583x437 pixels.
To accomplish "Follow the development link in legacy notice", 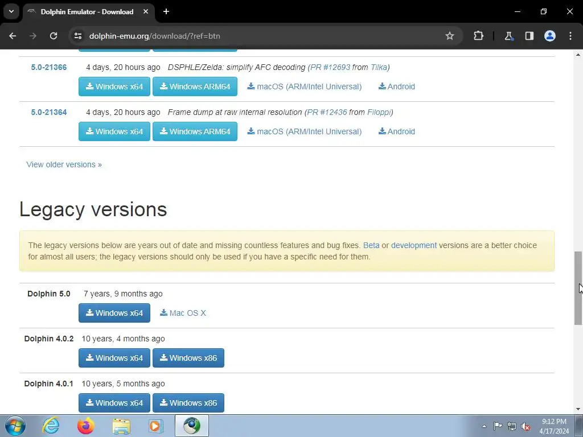I will pyautogui.click(x=414, y=245).
